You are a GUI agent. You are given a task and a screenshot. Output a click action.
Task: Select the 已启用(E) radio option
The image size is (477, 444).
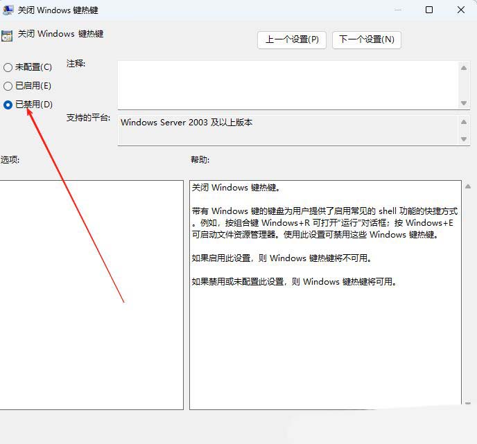point(27,86)
